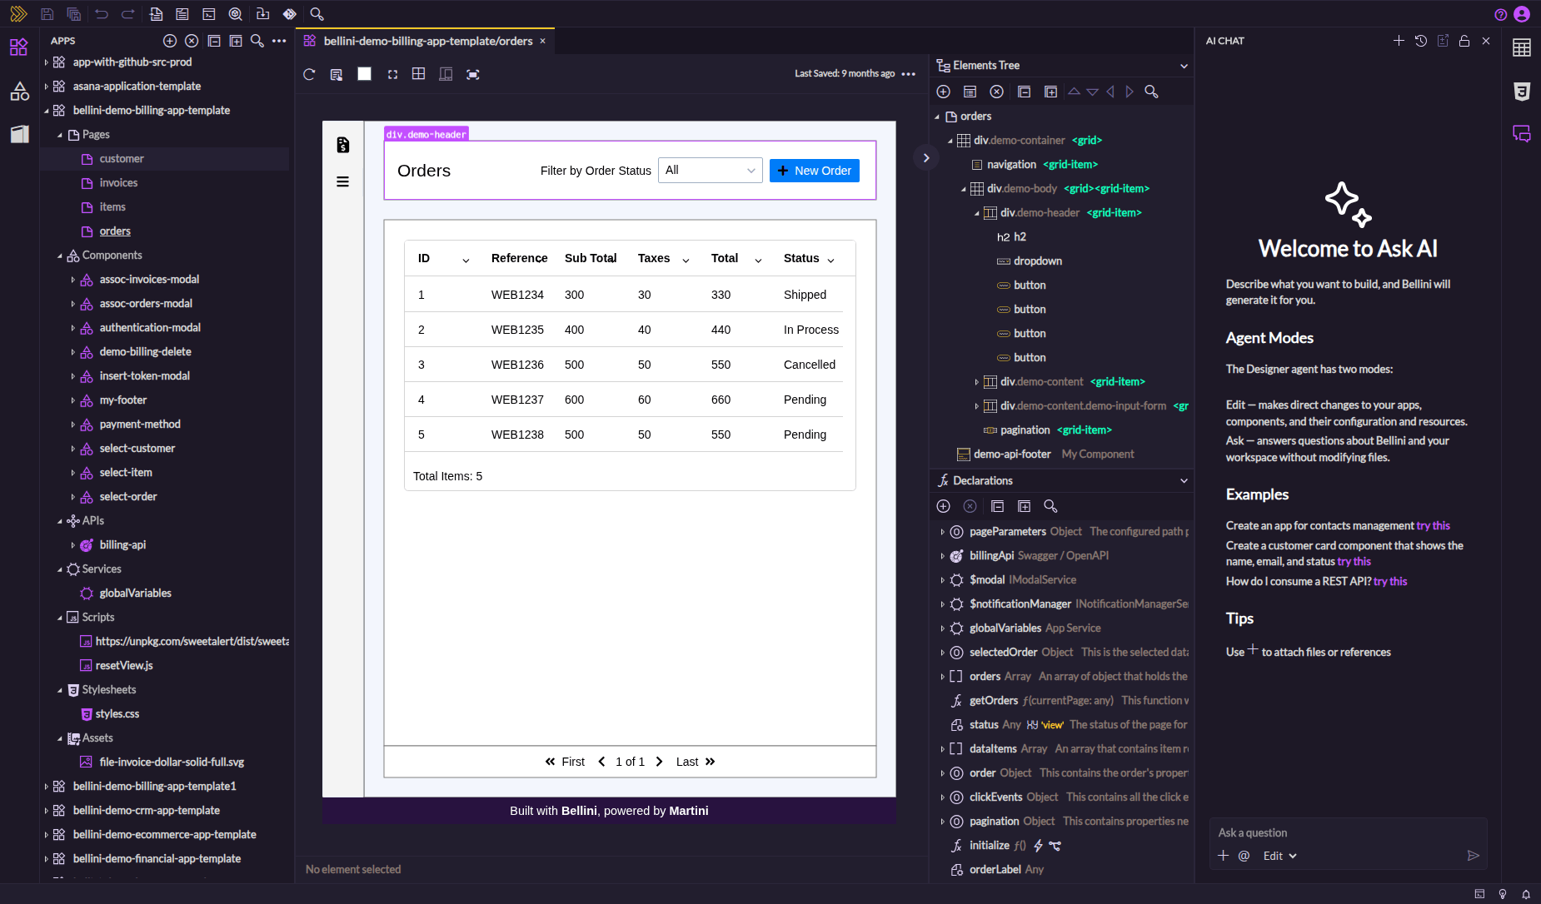Collapse all items in the APPS tree
The image size is (1541, 904).
[214, 41]
